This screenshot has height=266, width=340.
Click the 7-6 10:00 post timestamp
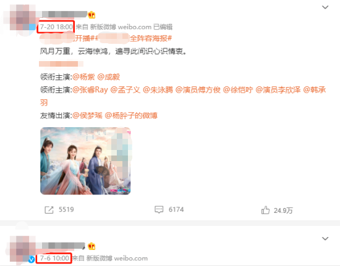pyautogui.click(x=54, y=258)
